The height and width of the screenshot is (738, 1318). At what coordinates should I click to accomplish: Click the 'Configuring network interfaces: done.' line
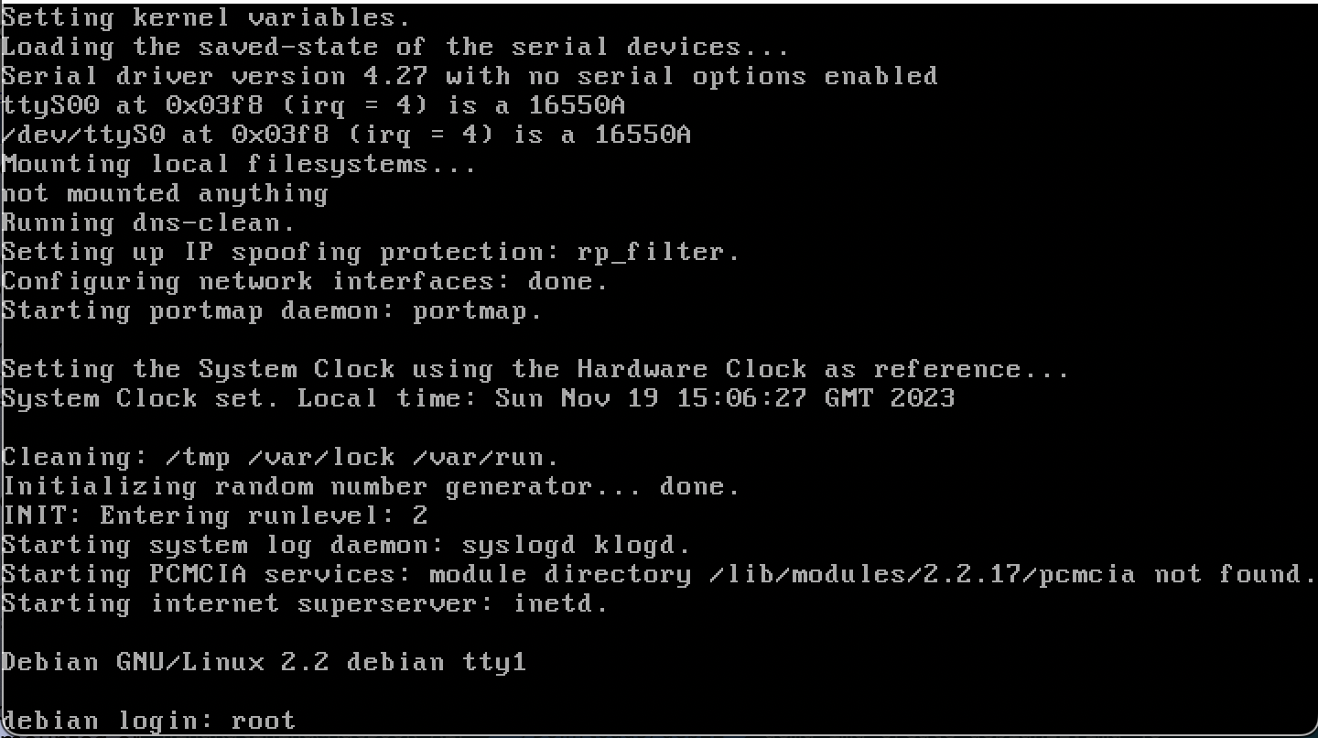(x=305, y=281)
